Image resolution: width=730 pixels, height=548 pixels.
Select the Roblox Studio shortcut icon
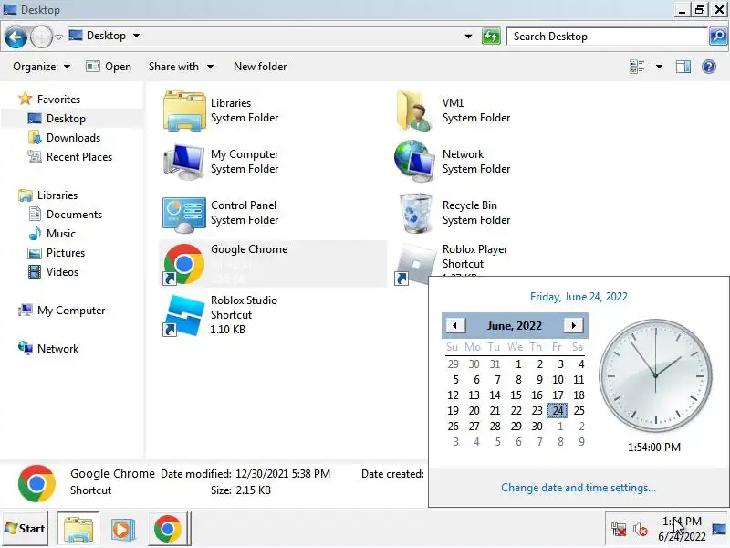pyautogui.click(x=184, y=315)
